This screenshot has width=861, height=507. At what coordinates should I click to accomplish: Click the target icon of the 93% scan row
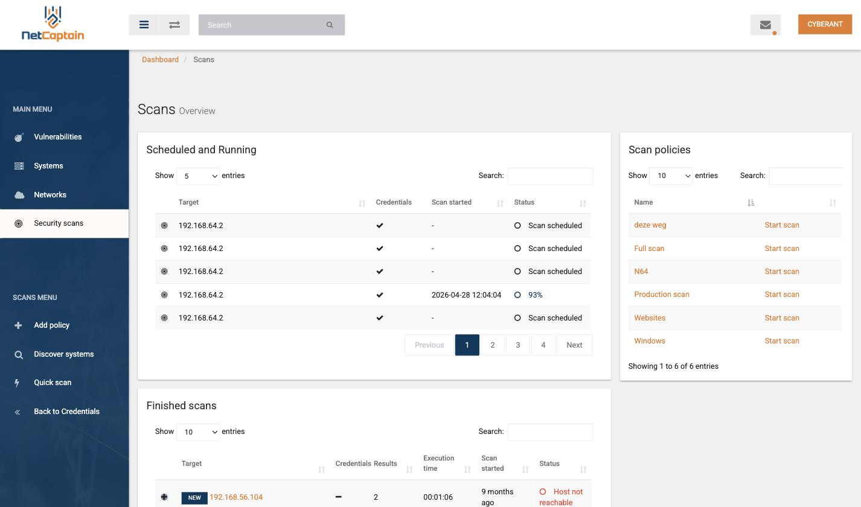pos(164,295)
